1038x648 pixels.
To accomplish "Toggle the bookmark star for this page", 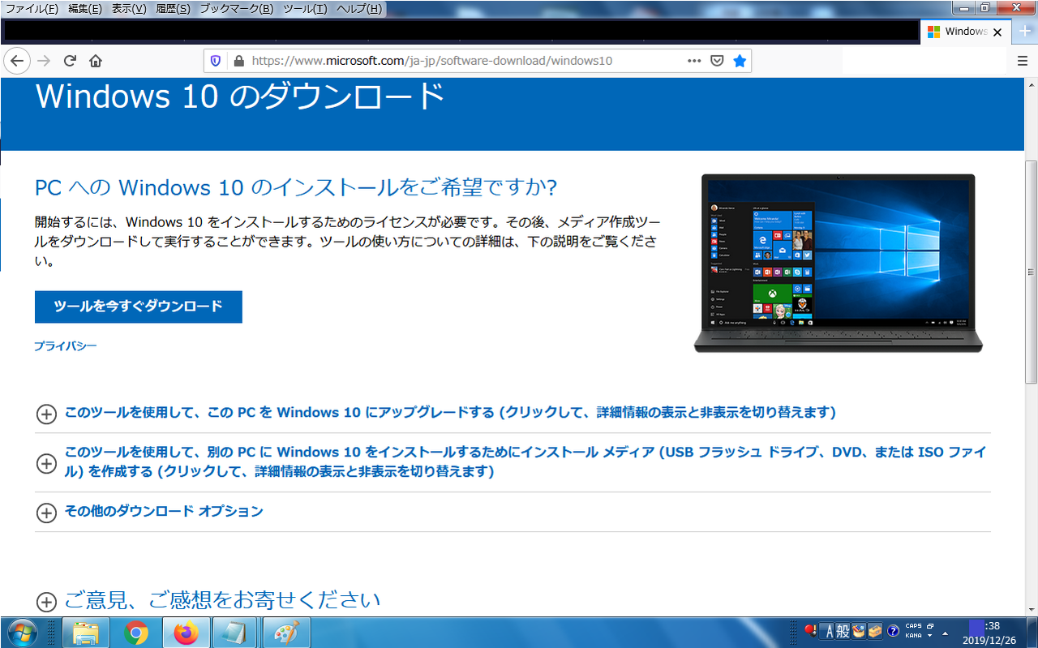I will coord(740,61).
